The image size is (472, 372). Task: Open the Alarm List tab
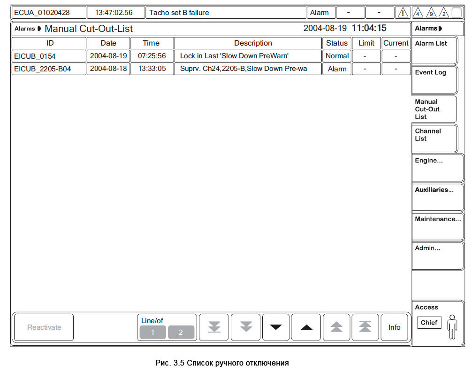434,51
